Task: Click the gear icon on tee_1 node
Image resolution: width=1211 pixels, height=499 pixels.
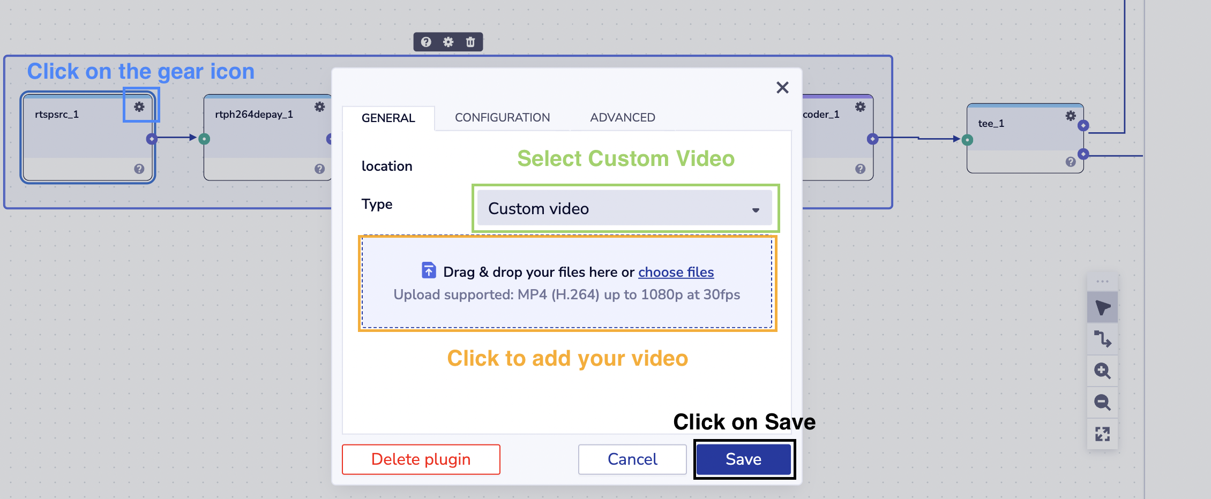Action: [1070, 116]
